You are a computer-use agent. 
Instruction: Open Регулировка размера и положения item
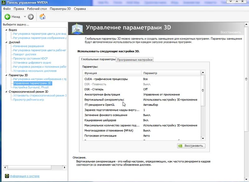pyautogui.click(x=40, y=67)
